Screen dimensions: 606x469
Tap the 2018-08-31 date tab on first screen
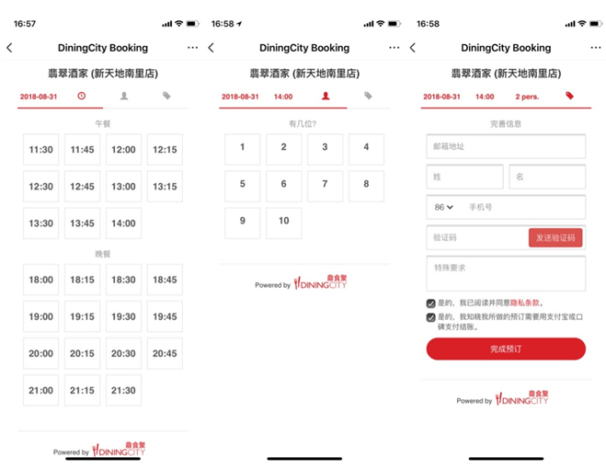pyautogui.click(x=39, y=97)
